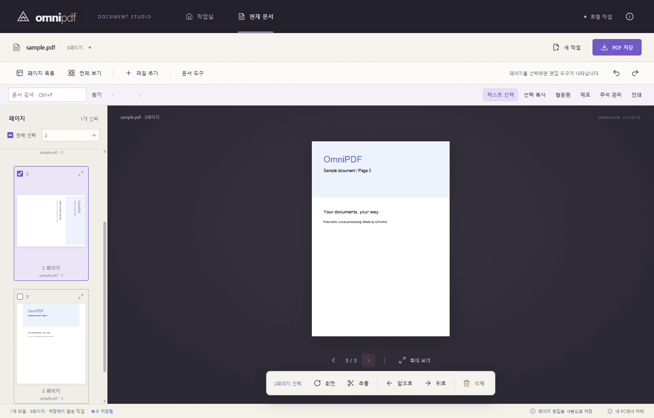Image resolution: width=654 pixels, height=418 pixels.
Task: Click 파일 추가 to add file
Action: tap(142, 73)
